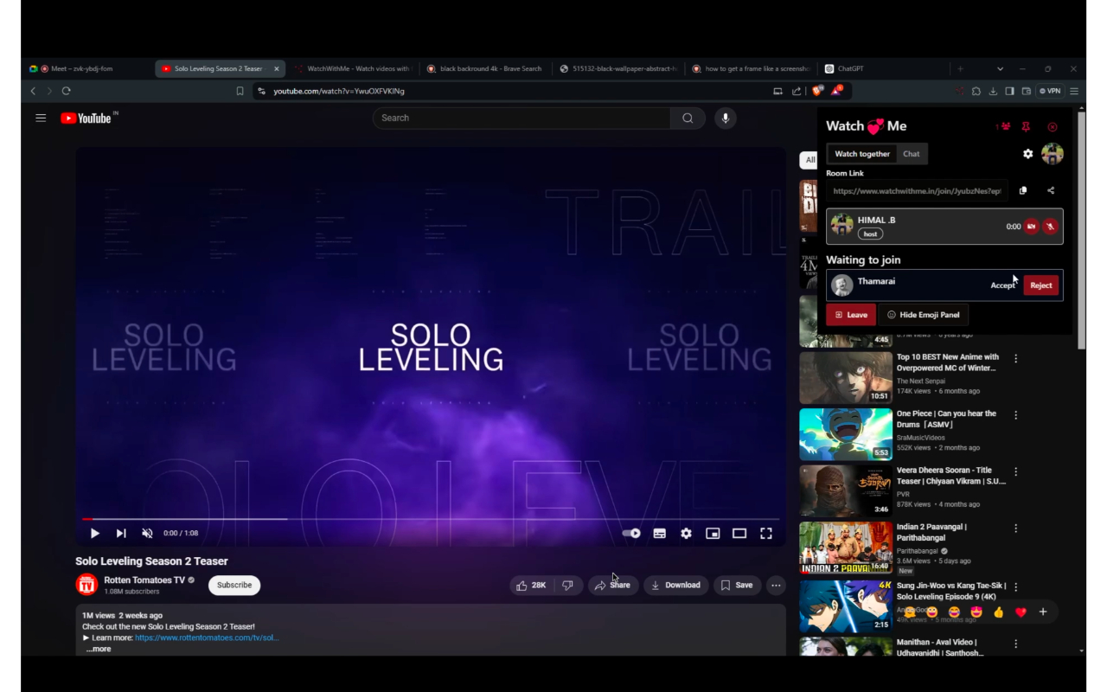This screenshot has height=692, width=1107.
Task: Add more emojis with the plus icon
Action: click(x=1043, y=612)
